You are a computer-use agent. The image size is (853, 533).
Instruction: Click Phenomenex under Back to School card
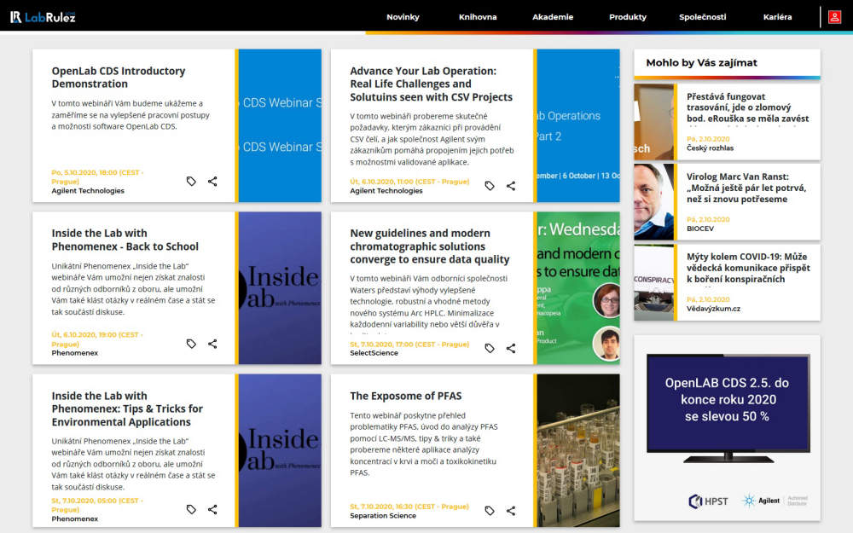point(75,352)
